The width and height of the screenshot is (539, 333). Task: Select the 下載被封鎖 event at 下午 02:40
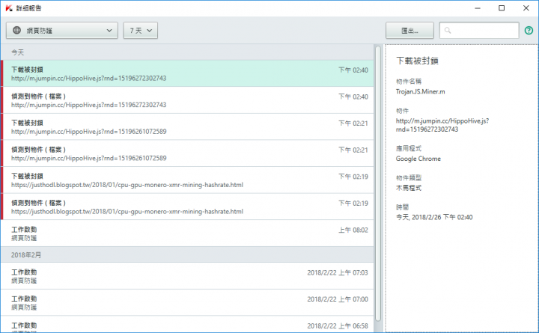pos(187,73)
